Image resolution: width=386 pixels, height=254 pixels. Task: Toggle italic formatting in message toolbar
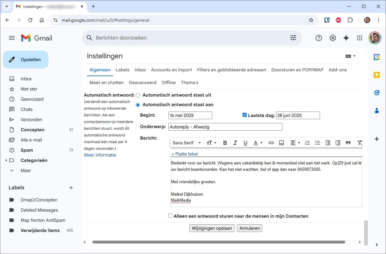pos(235,143)
